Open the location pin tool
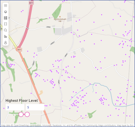This screenshot has width=135, height=127. point(6,42)
